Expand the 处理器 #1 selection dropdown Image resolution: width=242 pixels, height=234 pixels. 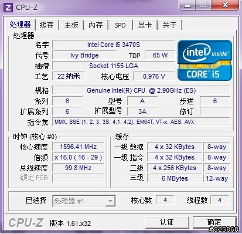coord(110,201)
